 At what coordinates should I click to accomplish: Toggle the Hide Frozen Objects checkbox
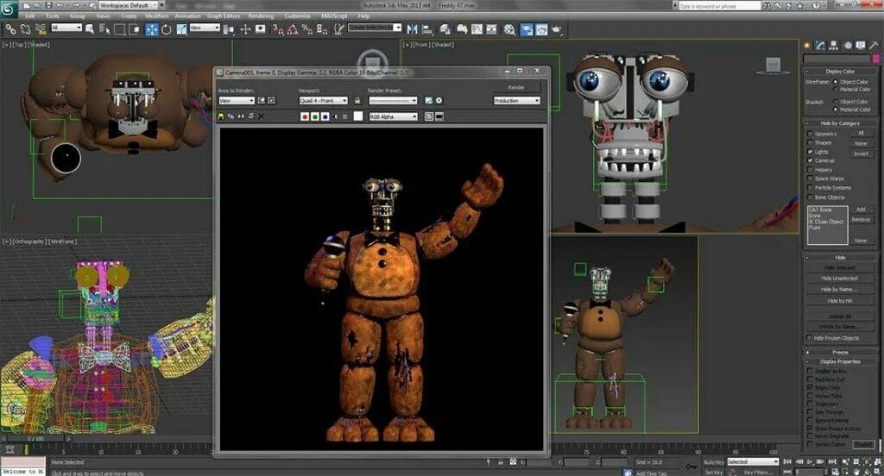[x=810, y=338]
